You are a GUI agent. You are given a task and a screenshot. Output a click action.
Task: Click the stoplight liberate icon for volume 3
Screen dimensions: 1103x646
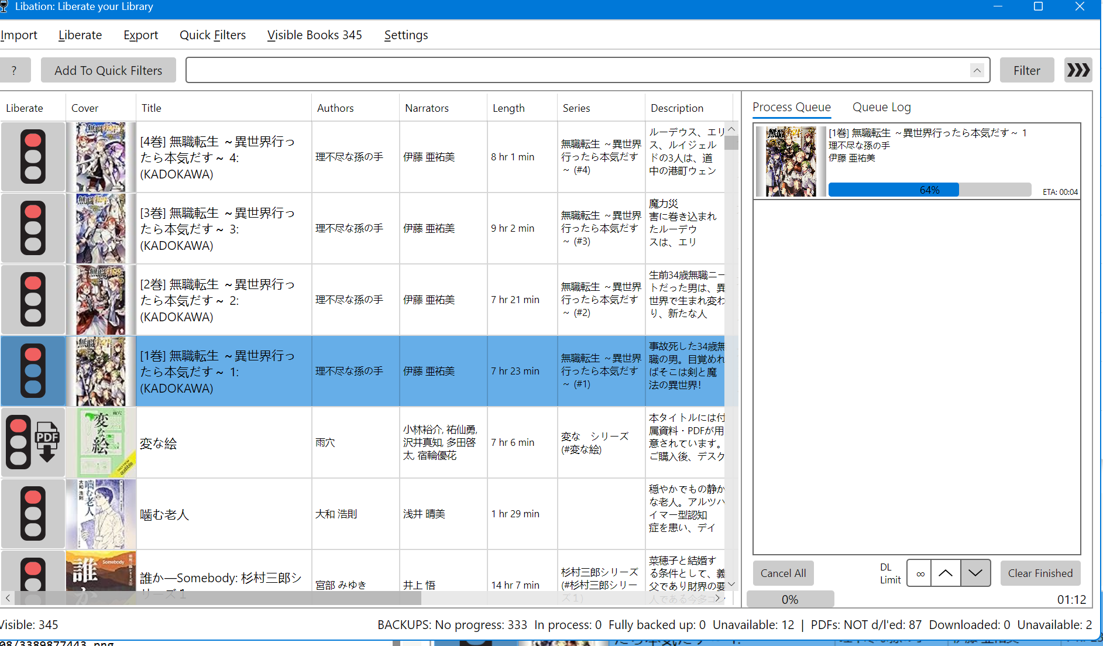click(x=33, y=228)
